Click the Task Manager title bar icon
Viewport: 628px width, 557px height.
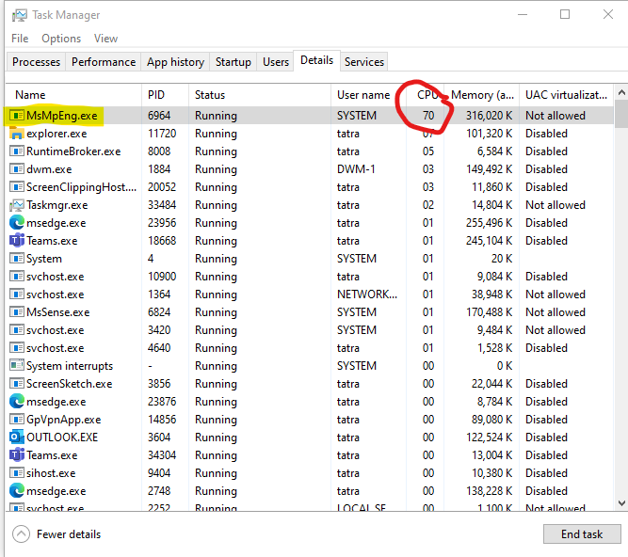click(19, 15)
